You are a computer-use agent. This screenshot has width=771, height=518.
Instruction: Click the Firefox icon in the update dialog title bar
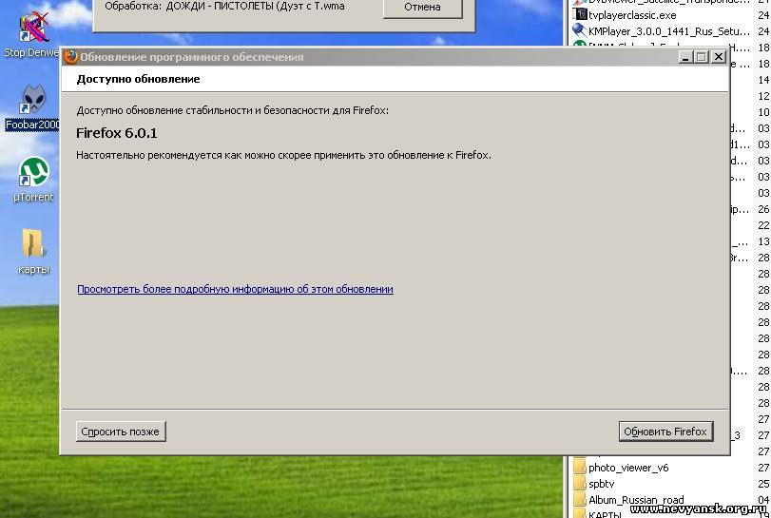click(71, 57)
